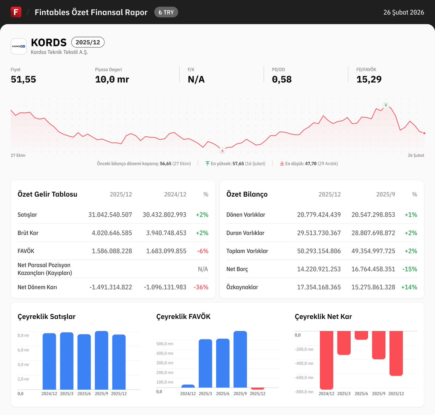Switch to the Özet Gelir Tablosu section
The width and height of the screenshot is (435, 415).
(47, 194)
